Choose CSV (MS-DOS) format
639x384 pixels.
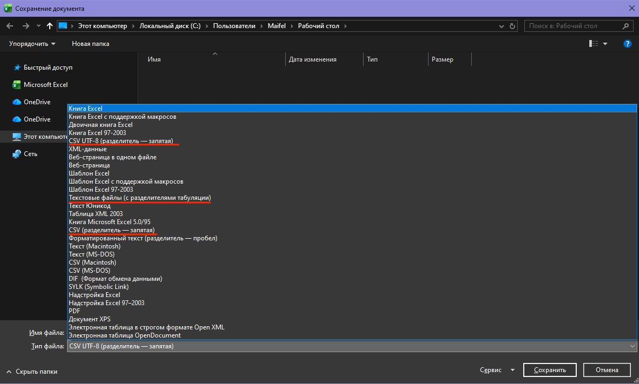[352, 271]
